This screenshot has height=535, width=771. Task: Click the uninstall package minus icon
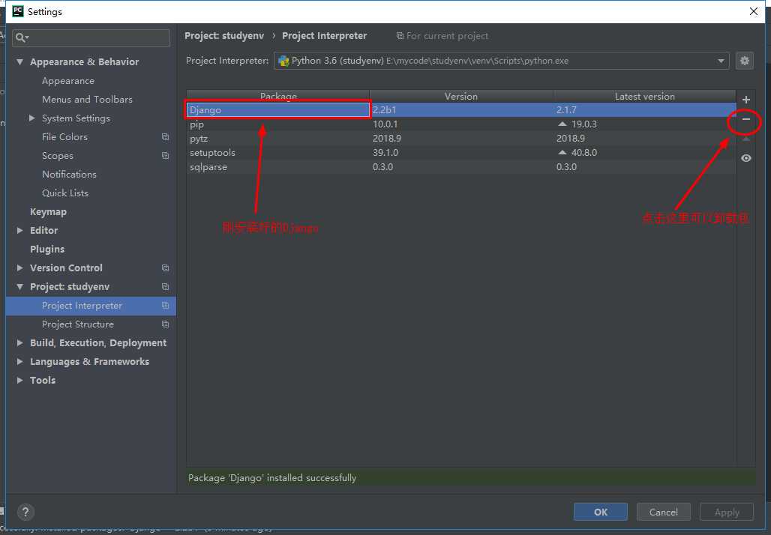(746, 119)
